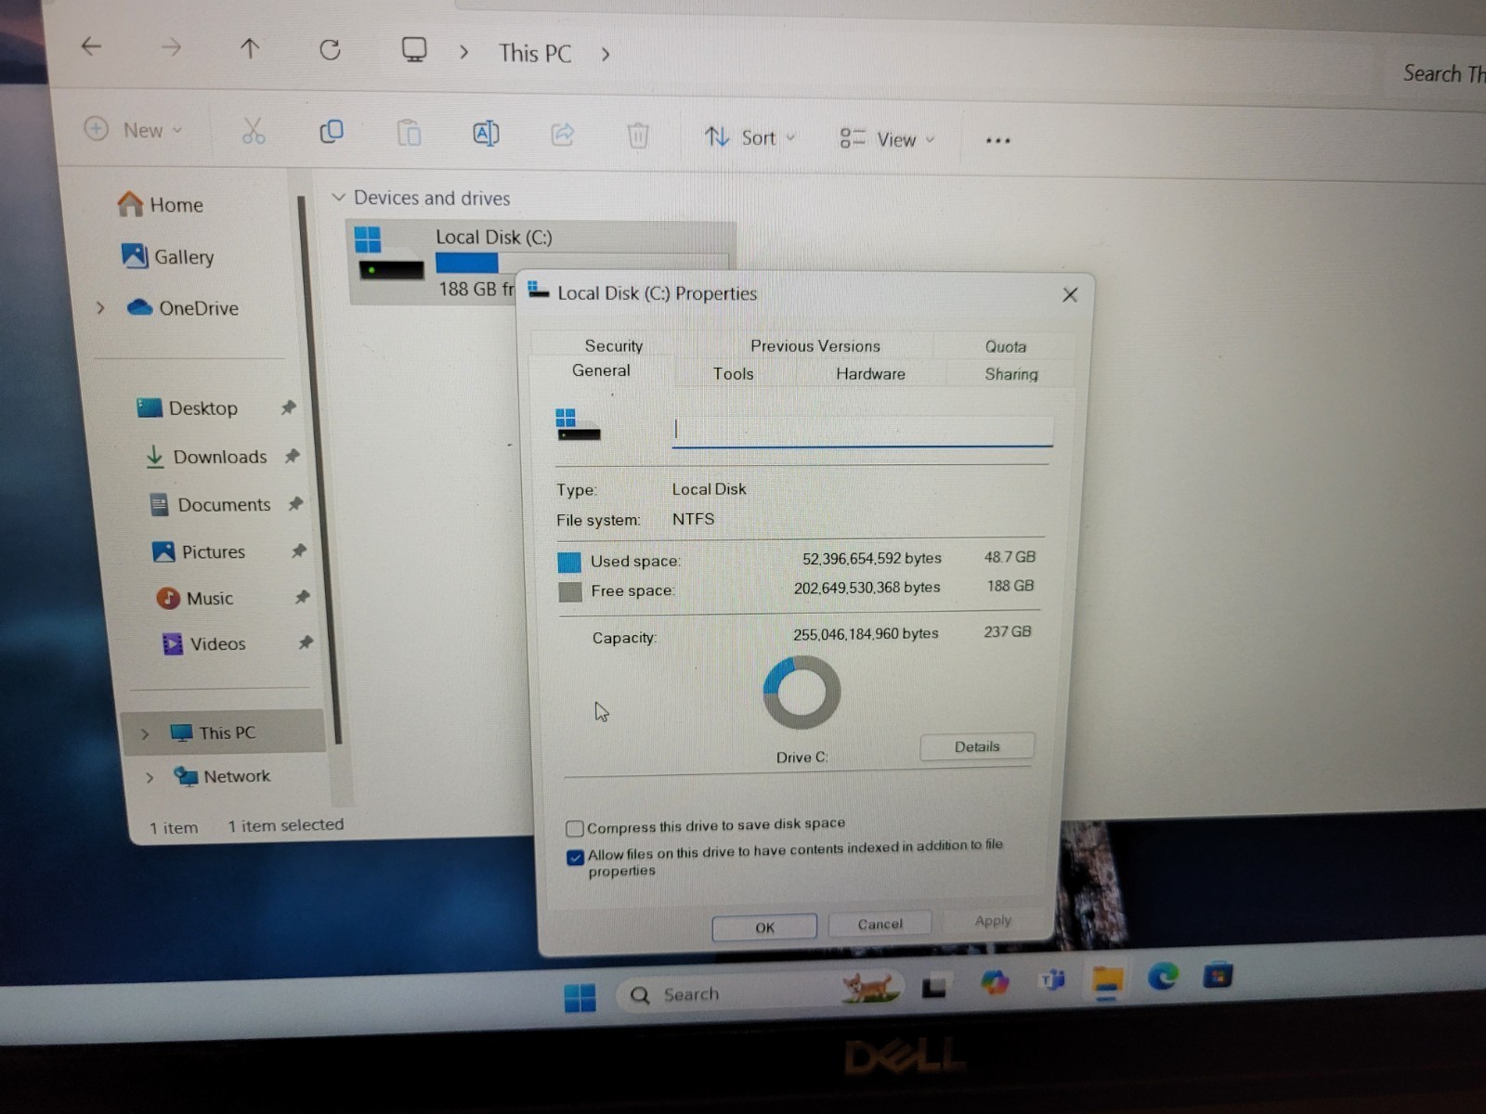Image resolution: width=1486 pixels, height=1114 pixels.
Task: Switch to the Tools tab
Action: tap(733, 373)
